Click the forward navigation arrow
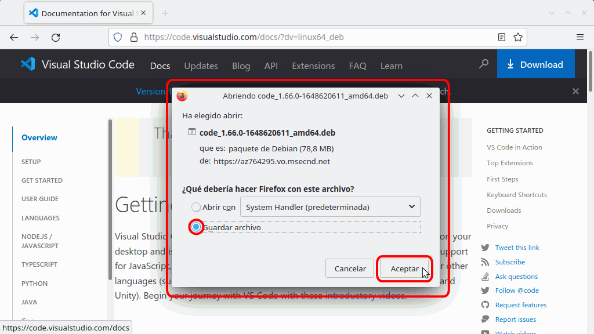Viewport: 594px width, 334px height. [35, 37]
